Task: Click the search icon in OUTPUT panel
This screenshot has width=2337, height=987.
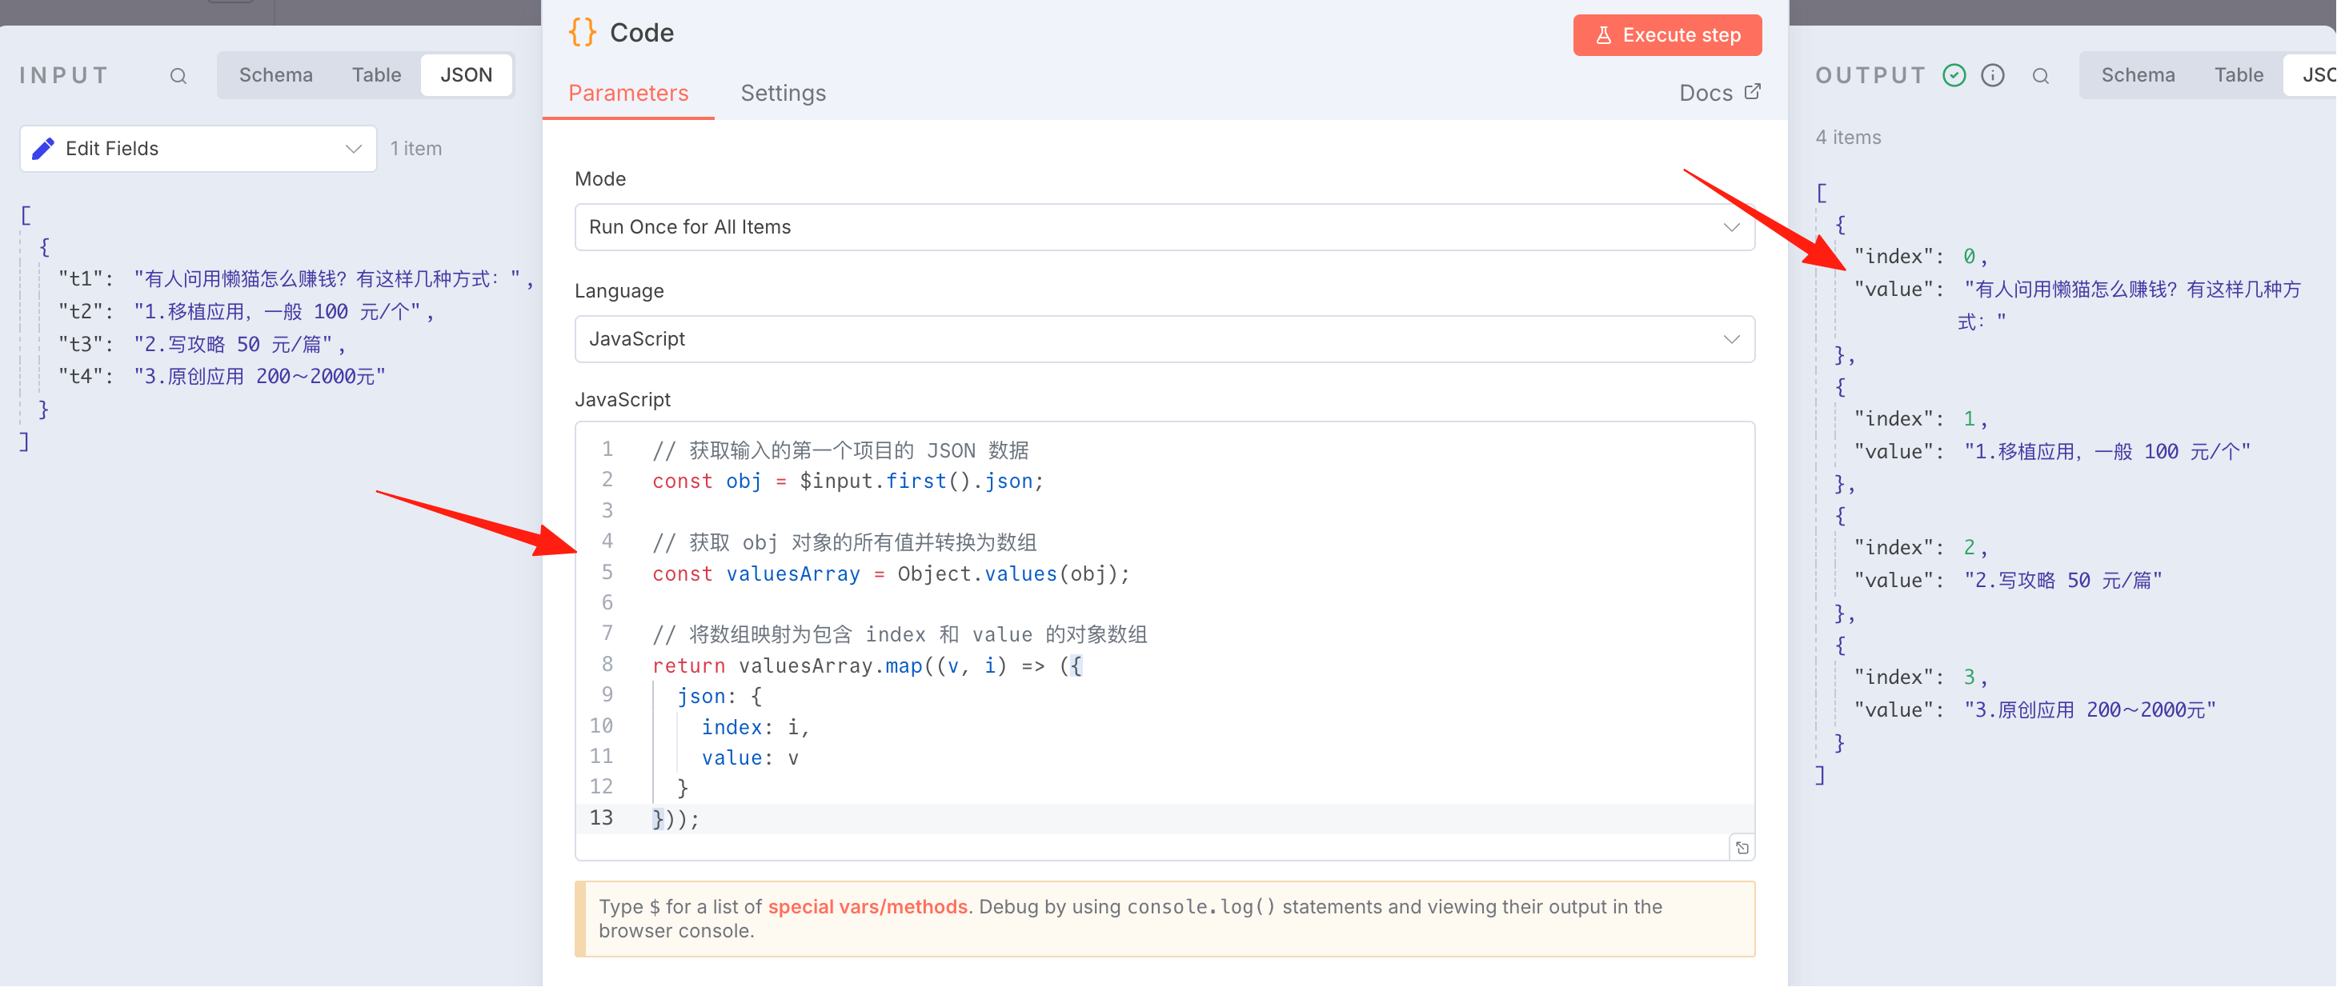Action: coord(2040,76)
